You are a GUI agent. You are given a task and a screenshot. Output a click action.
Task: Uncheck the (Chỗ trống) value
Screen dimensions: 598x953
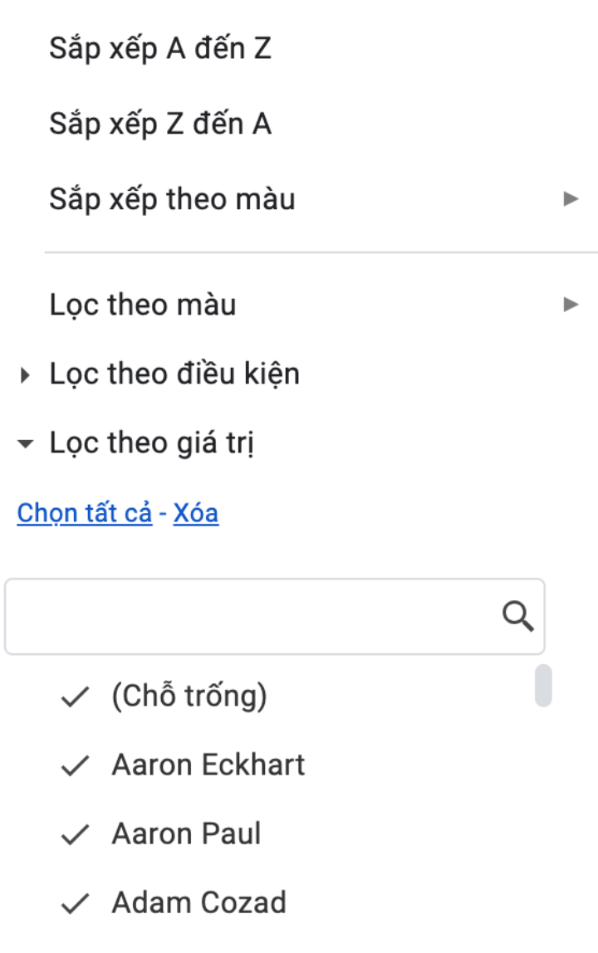click(76, 698)
